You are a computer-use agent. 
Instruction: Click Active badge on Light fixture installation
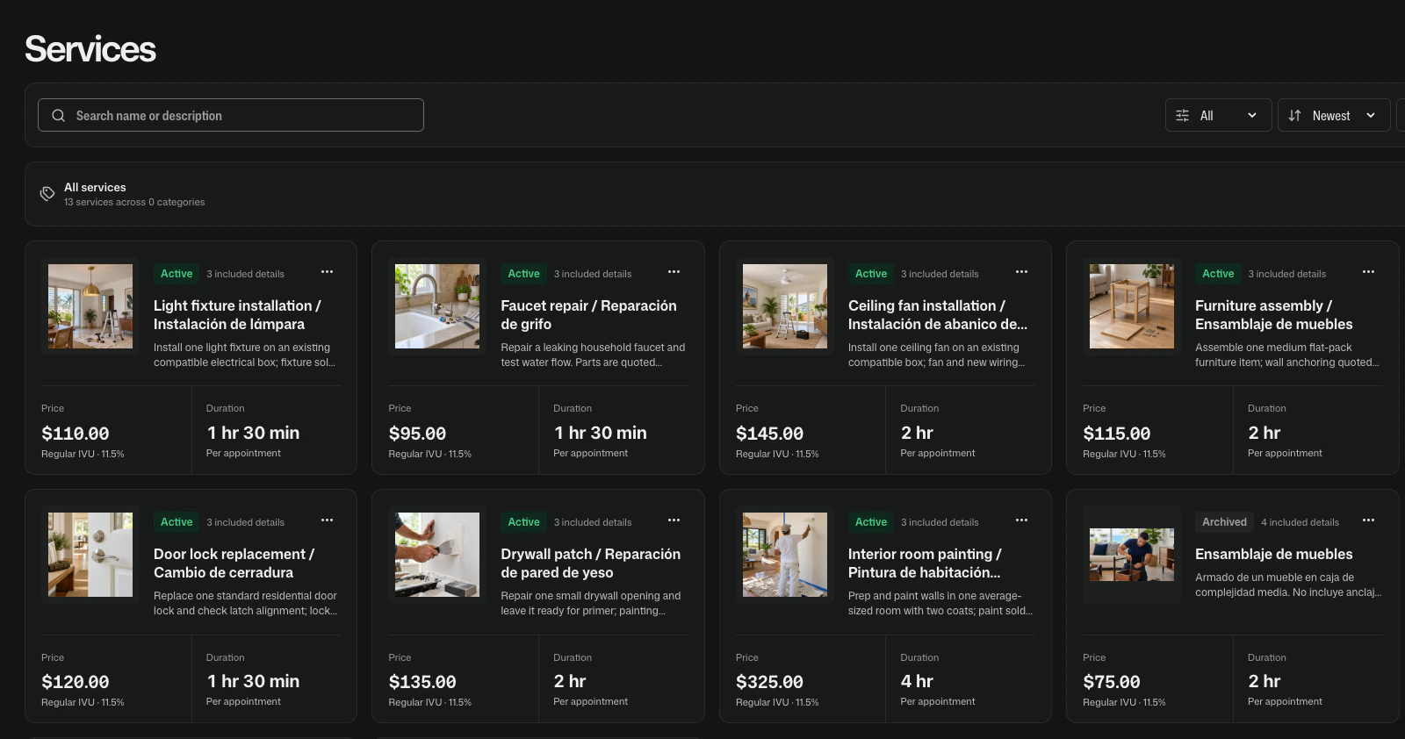[177, 274]
